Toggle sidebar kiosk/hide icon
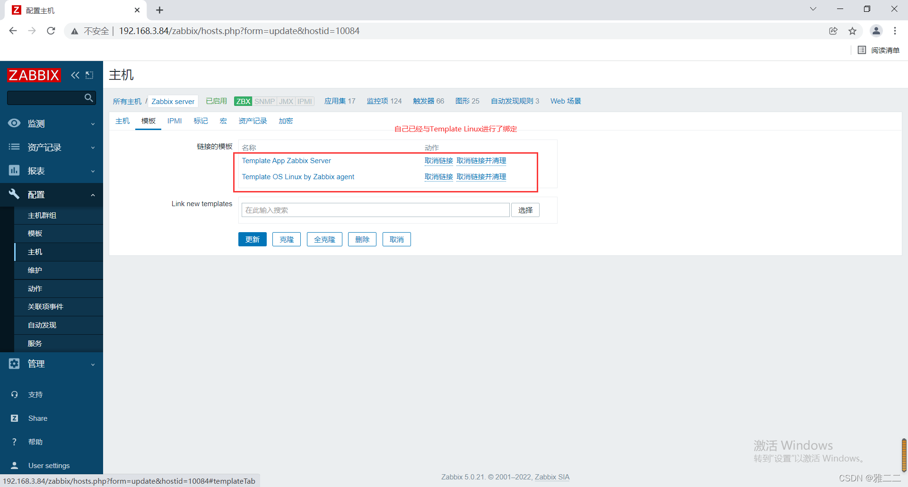 (x=89, y=75)
